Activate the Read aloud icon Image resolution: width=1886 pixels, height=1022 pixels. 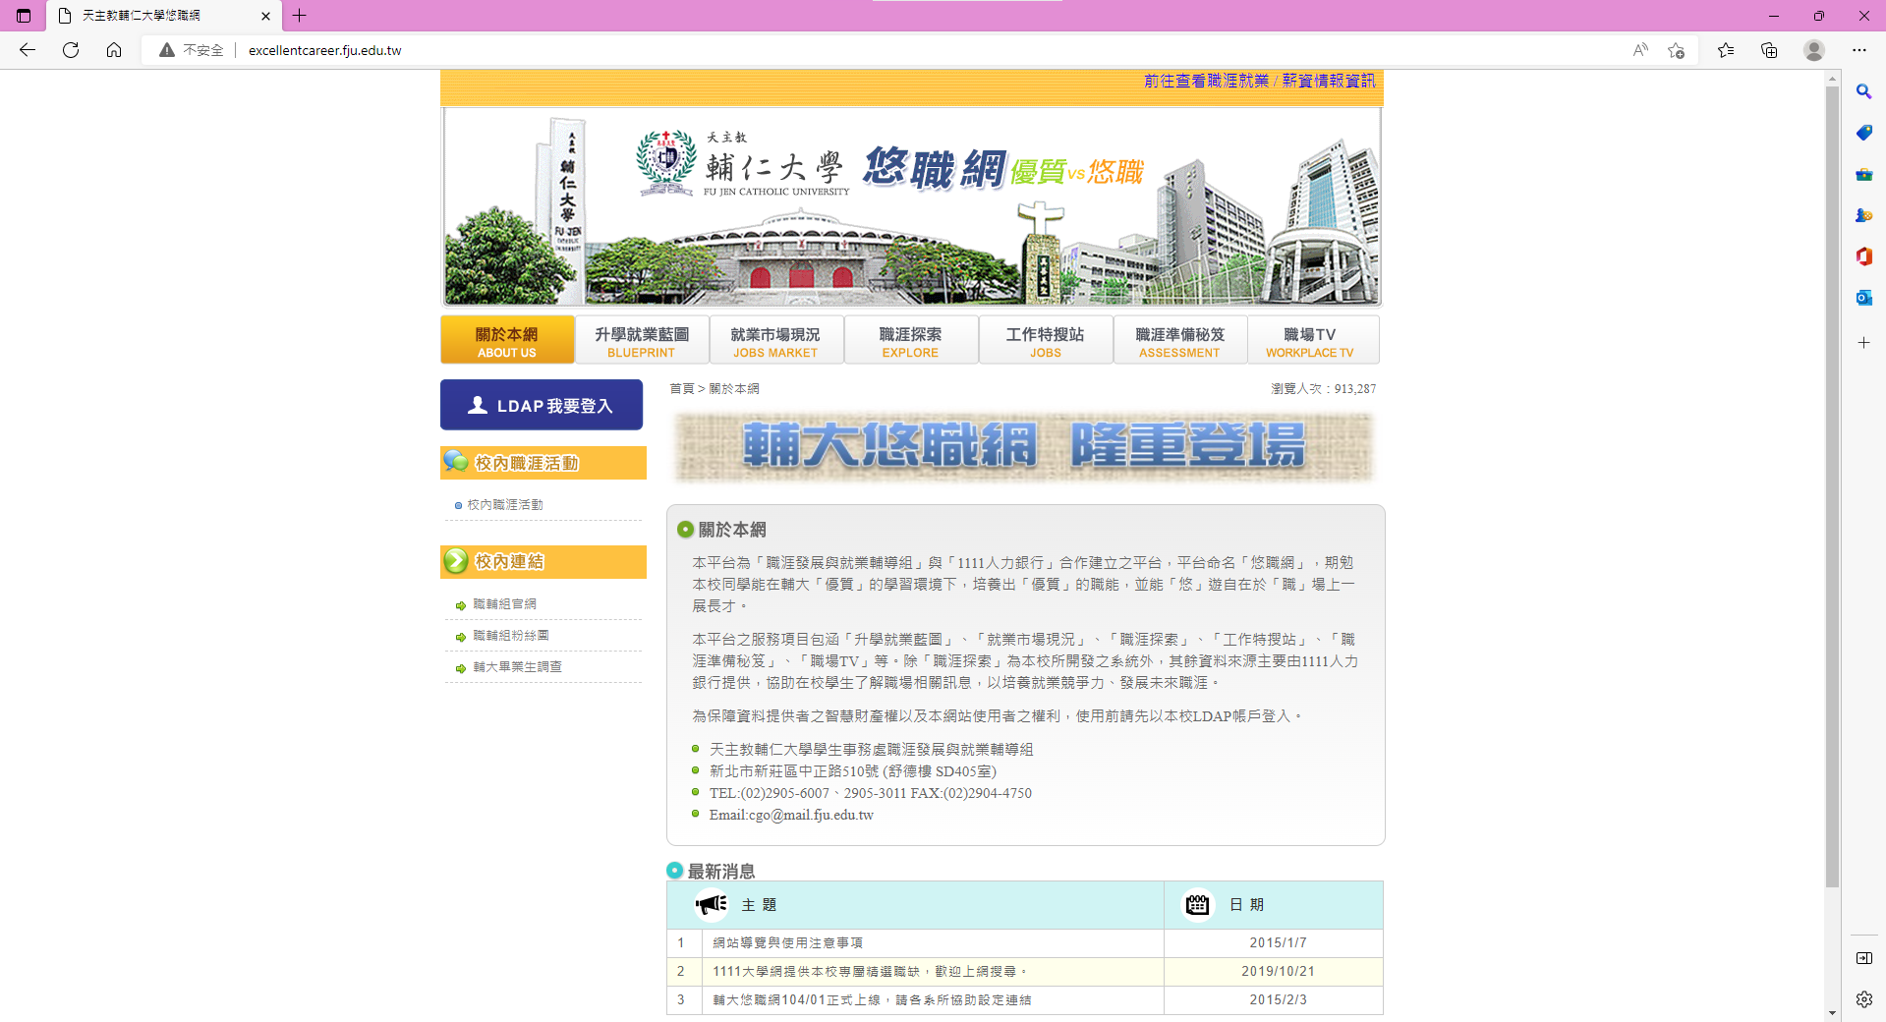(x=1640, y=50)
